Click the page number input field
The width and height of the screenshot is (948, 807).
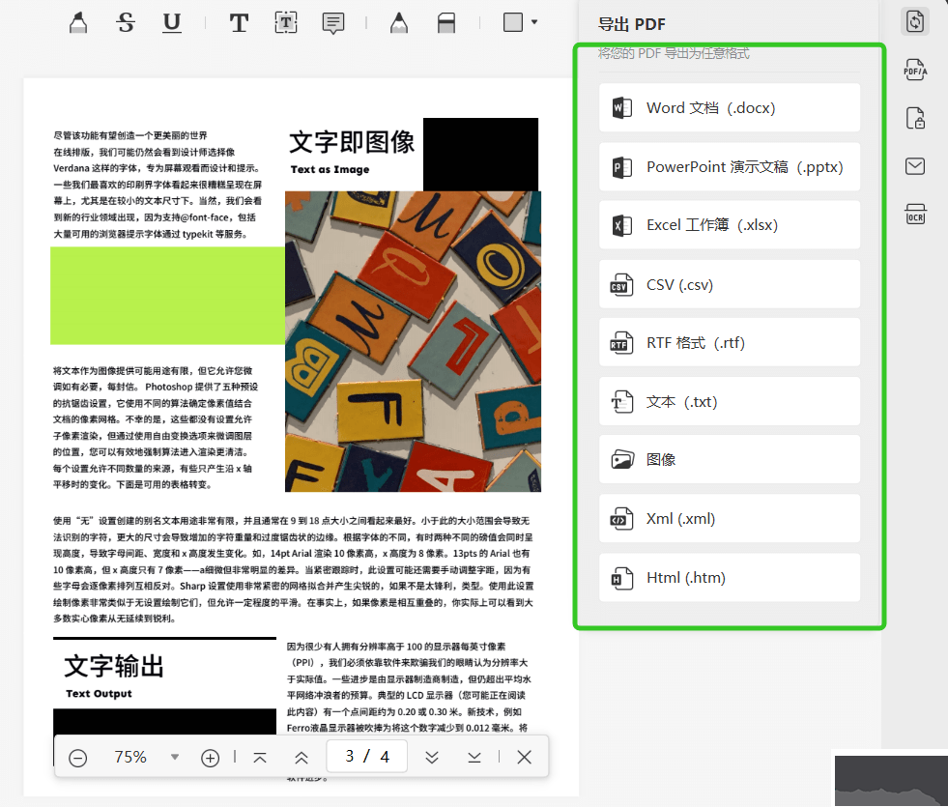click(x=366, y=758)
